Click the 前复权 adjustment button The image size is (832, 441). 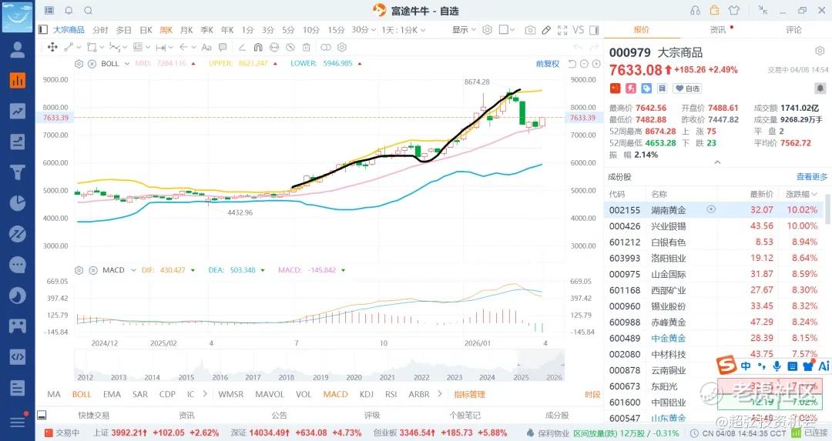(x=548, y=64)
